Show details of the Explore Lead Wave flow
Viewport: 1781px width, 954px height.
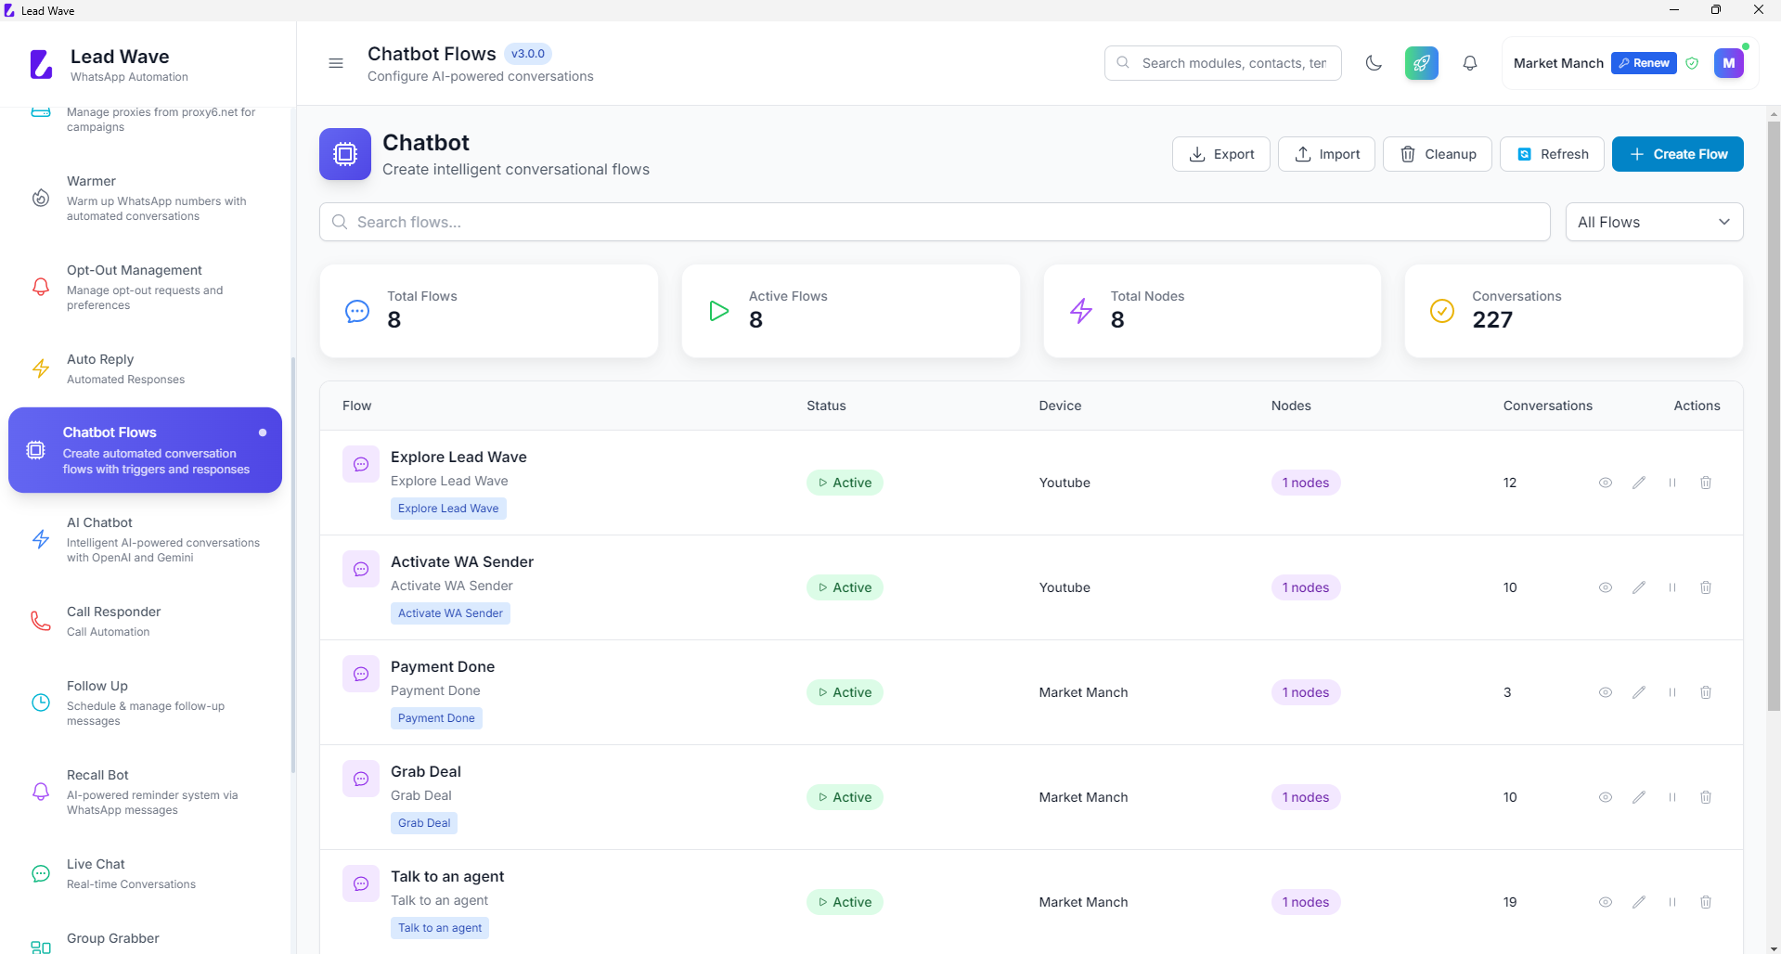coord(1606,483)
